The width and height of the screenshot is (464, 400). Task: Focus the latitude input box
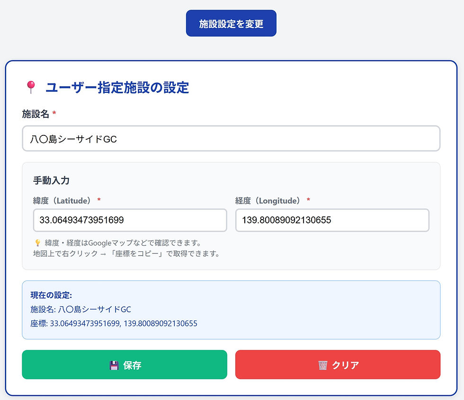tap(130, 220)
